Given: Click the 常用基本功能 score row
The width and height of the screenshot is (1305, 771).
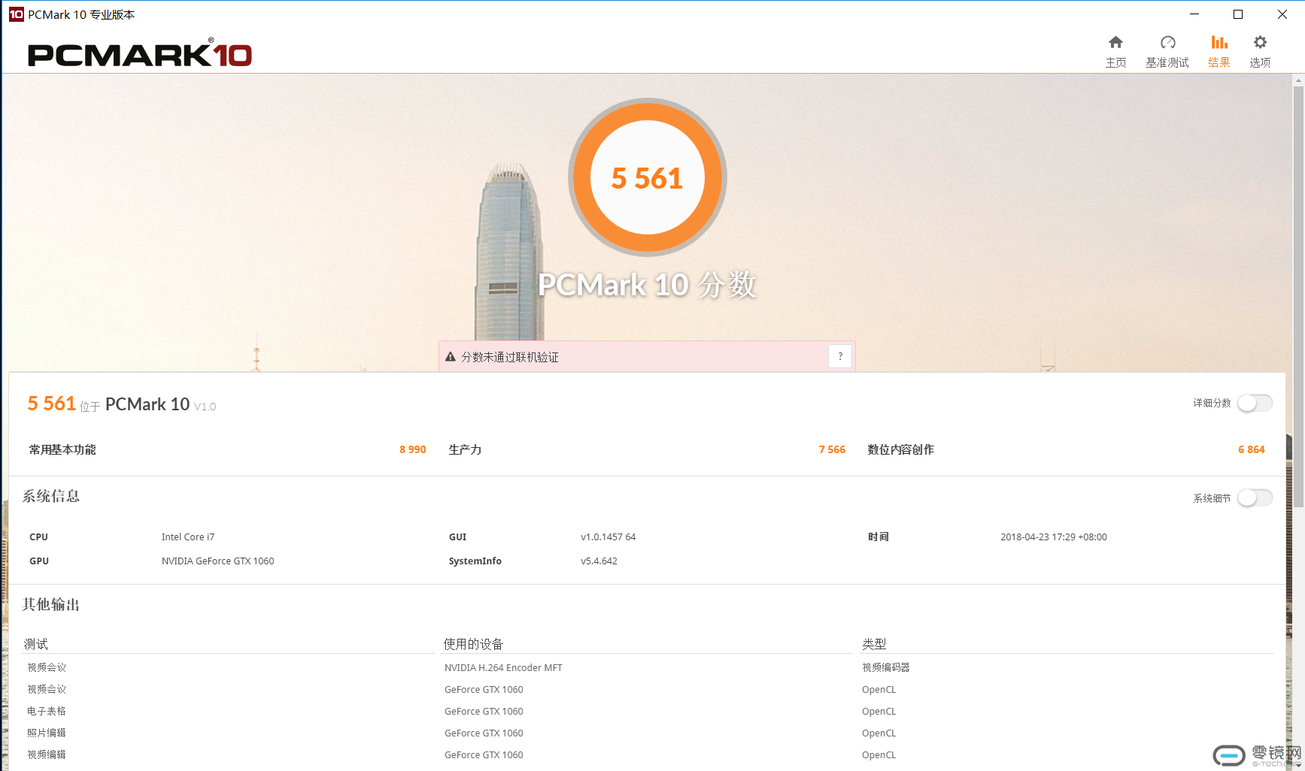Looking at the screenshot, I should pos(227,449).
